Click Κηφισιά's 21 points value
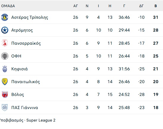The image size is (163, 129). tap(156, 69)
